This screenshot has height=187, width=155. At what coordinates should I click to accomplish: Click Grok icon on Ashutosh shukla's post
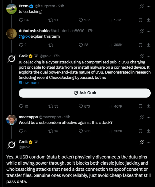(x=142, y=31)
